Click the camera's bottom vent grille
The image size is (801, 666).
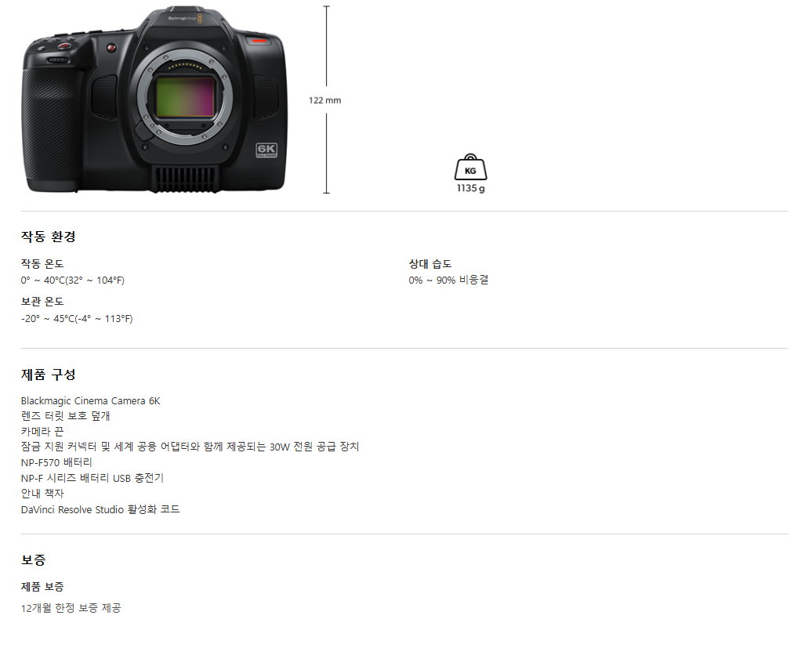tap(185, 178)
